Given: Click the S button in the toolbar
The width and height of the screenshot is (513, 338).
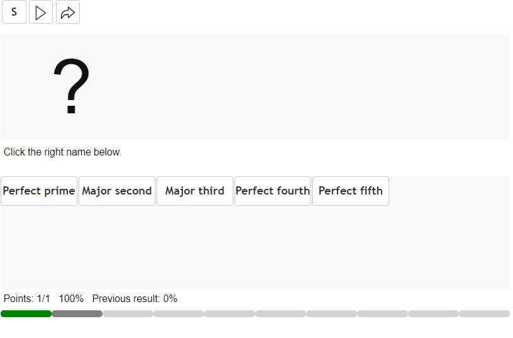Looking at the screenshot, I should (x=14, y=13).
